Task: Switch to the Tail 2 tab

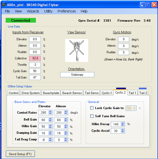Action: coord(143,93)
